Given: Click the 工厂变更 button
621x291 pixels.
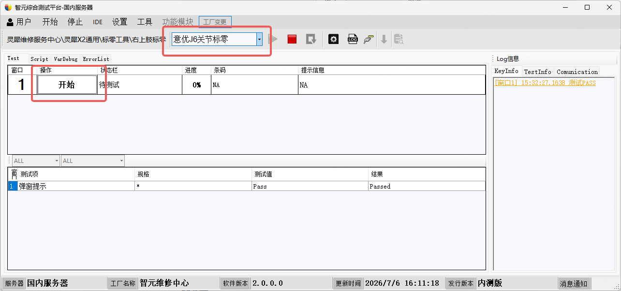Looking at the screenshot, I should pos(215,22).
